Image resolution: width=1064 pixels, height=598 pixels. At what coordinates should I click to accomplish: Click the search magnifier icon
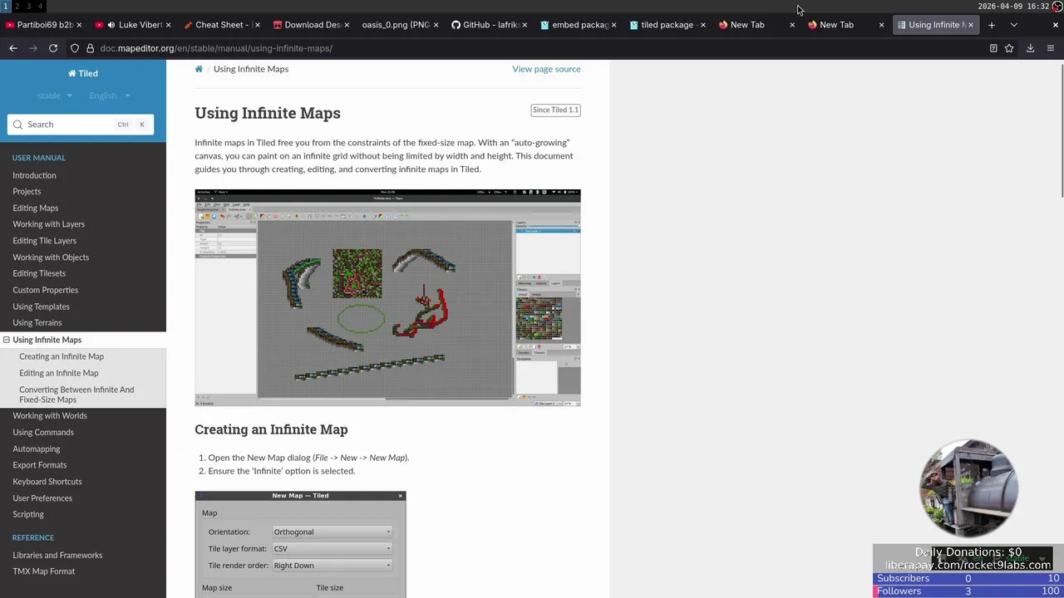17,125
